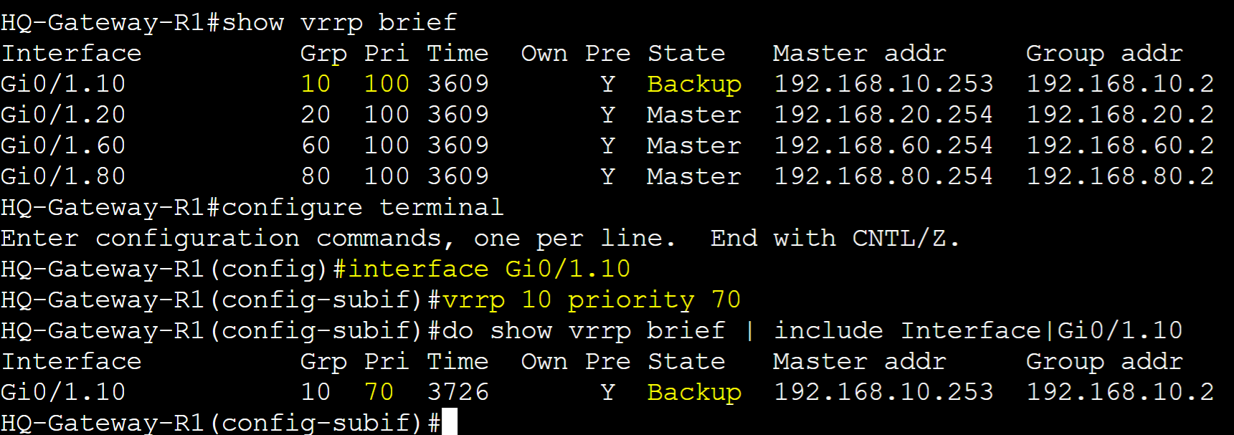Viewport: 1234px width, 435px height.
Task: Click group address 192.168.80.2
Action: tap(1120, 176)
